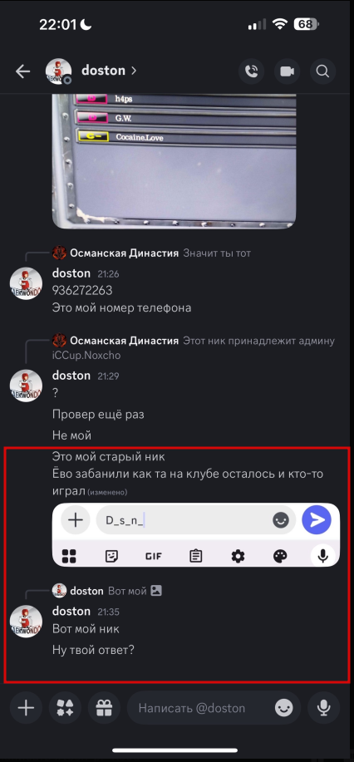Start a voice call with doston
This screenshot has width=354, height=762.
point(252,71)
